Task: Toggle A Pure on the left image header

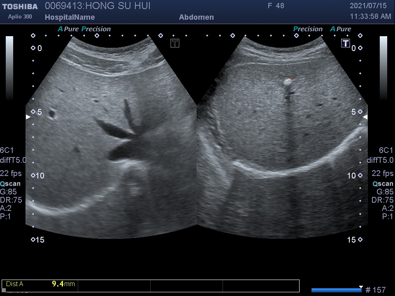Action: coord(68,29)
